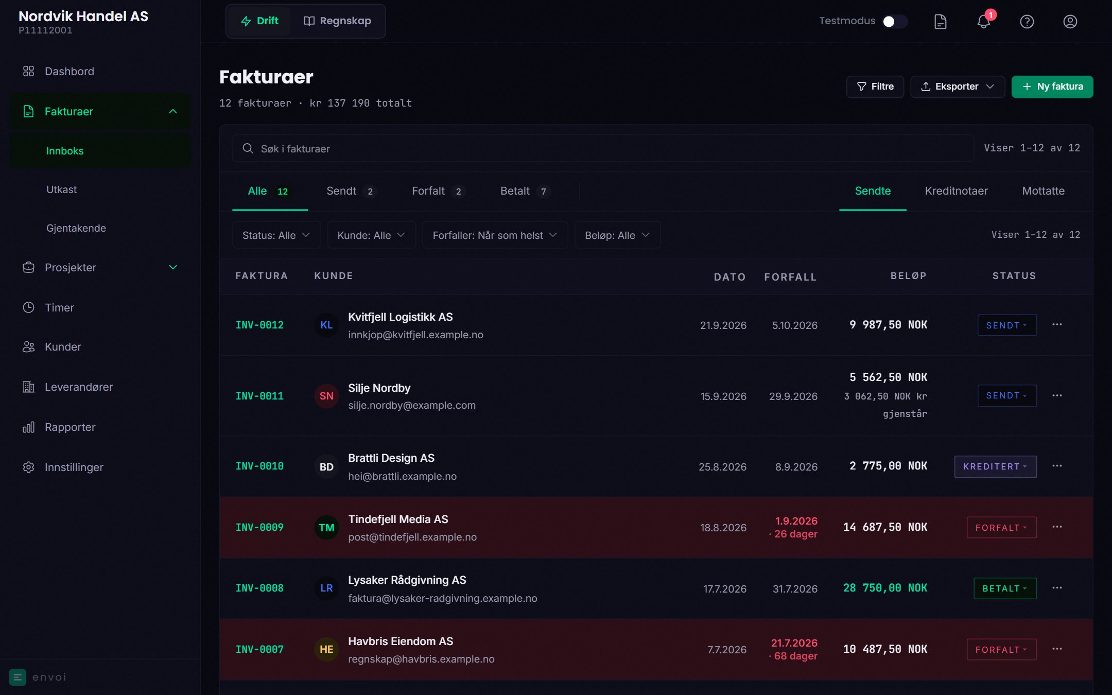Click the Timer clock icon
The image size is (1112, 695).
click(28, 307)
